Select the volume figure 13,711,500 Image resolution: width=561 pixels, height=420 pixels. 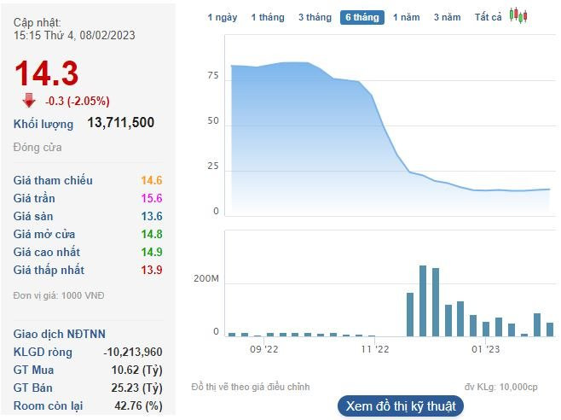[121, 123]
